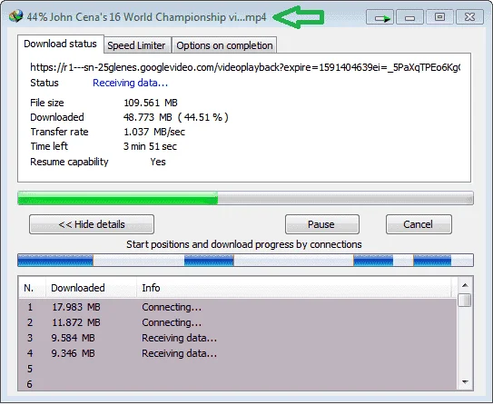This screenshot has width=493, height=405.
Task: Select connection row 3 with 9.584 MB
Action: (x=237, y=338)
